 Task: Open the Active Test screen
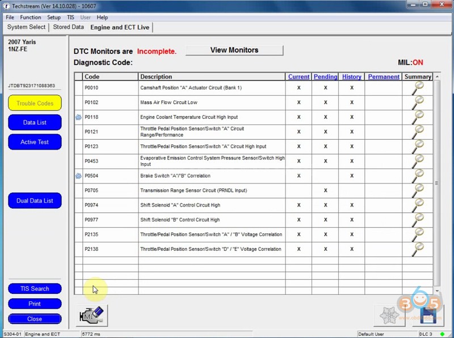(x=35, y=142)
